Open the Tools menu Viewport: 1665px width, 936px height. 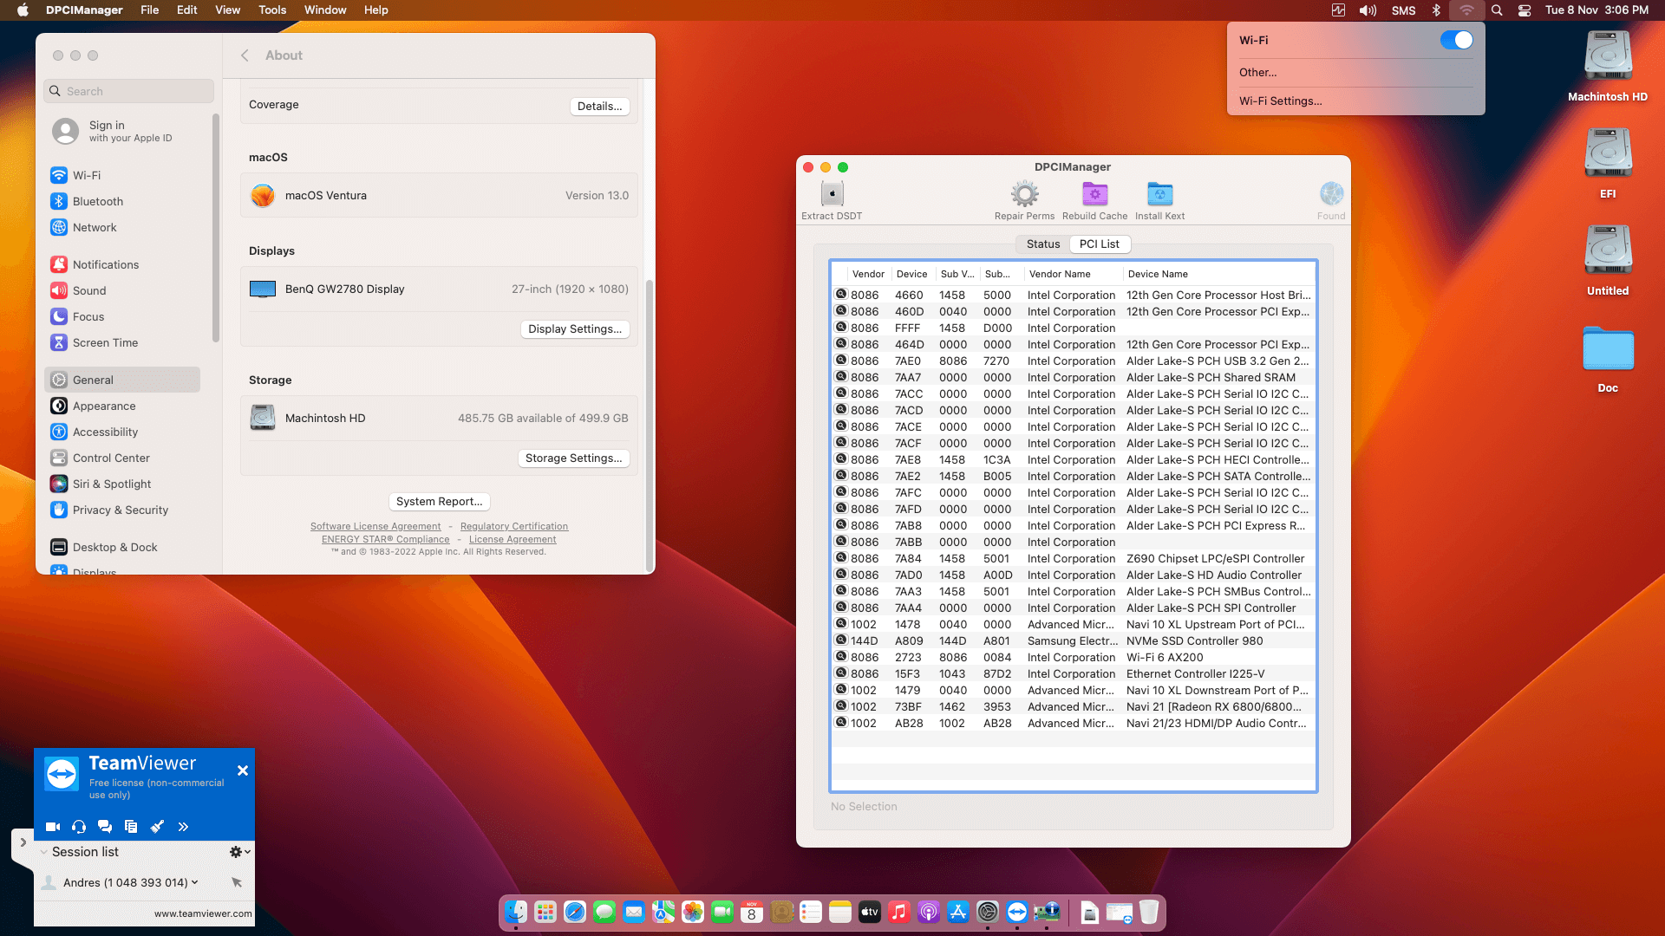[x=272, y=10]
